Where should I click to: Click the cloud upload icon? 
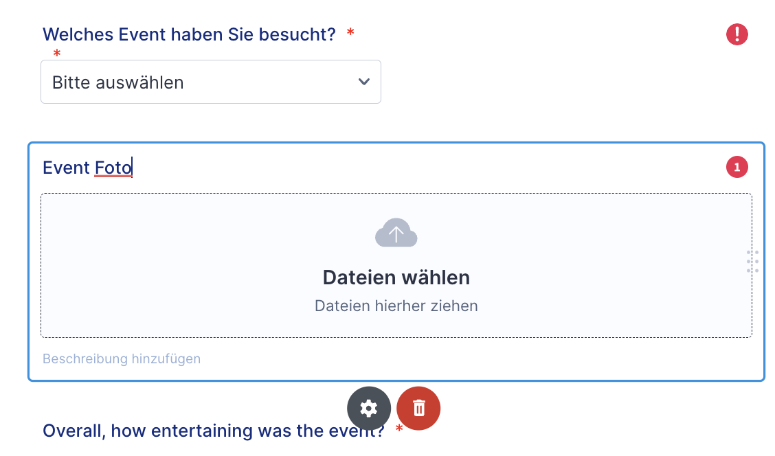point(396,233)
